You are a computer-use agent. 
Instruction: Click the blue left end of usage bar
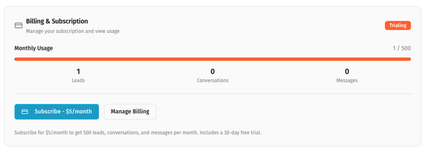click(15, 59)
